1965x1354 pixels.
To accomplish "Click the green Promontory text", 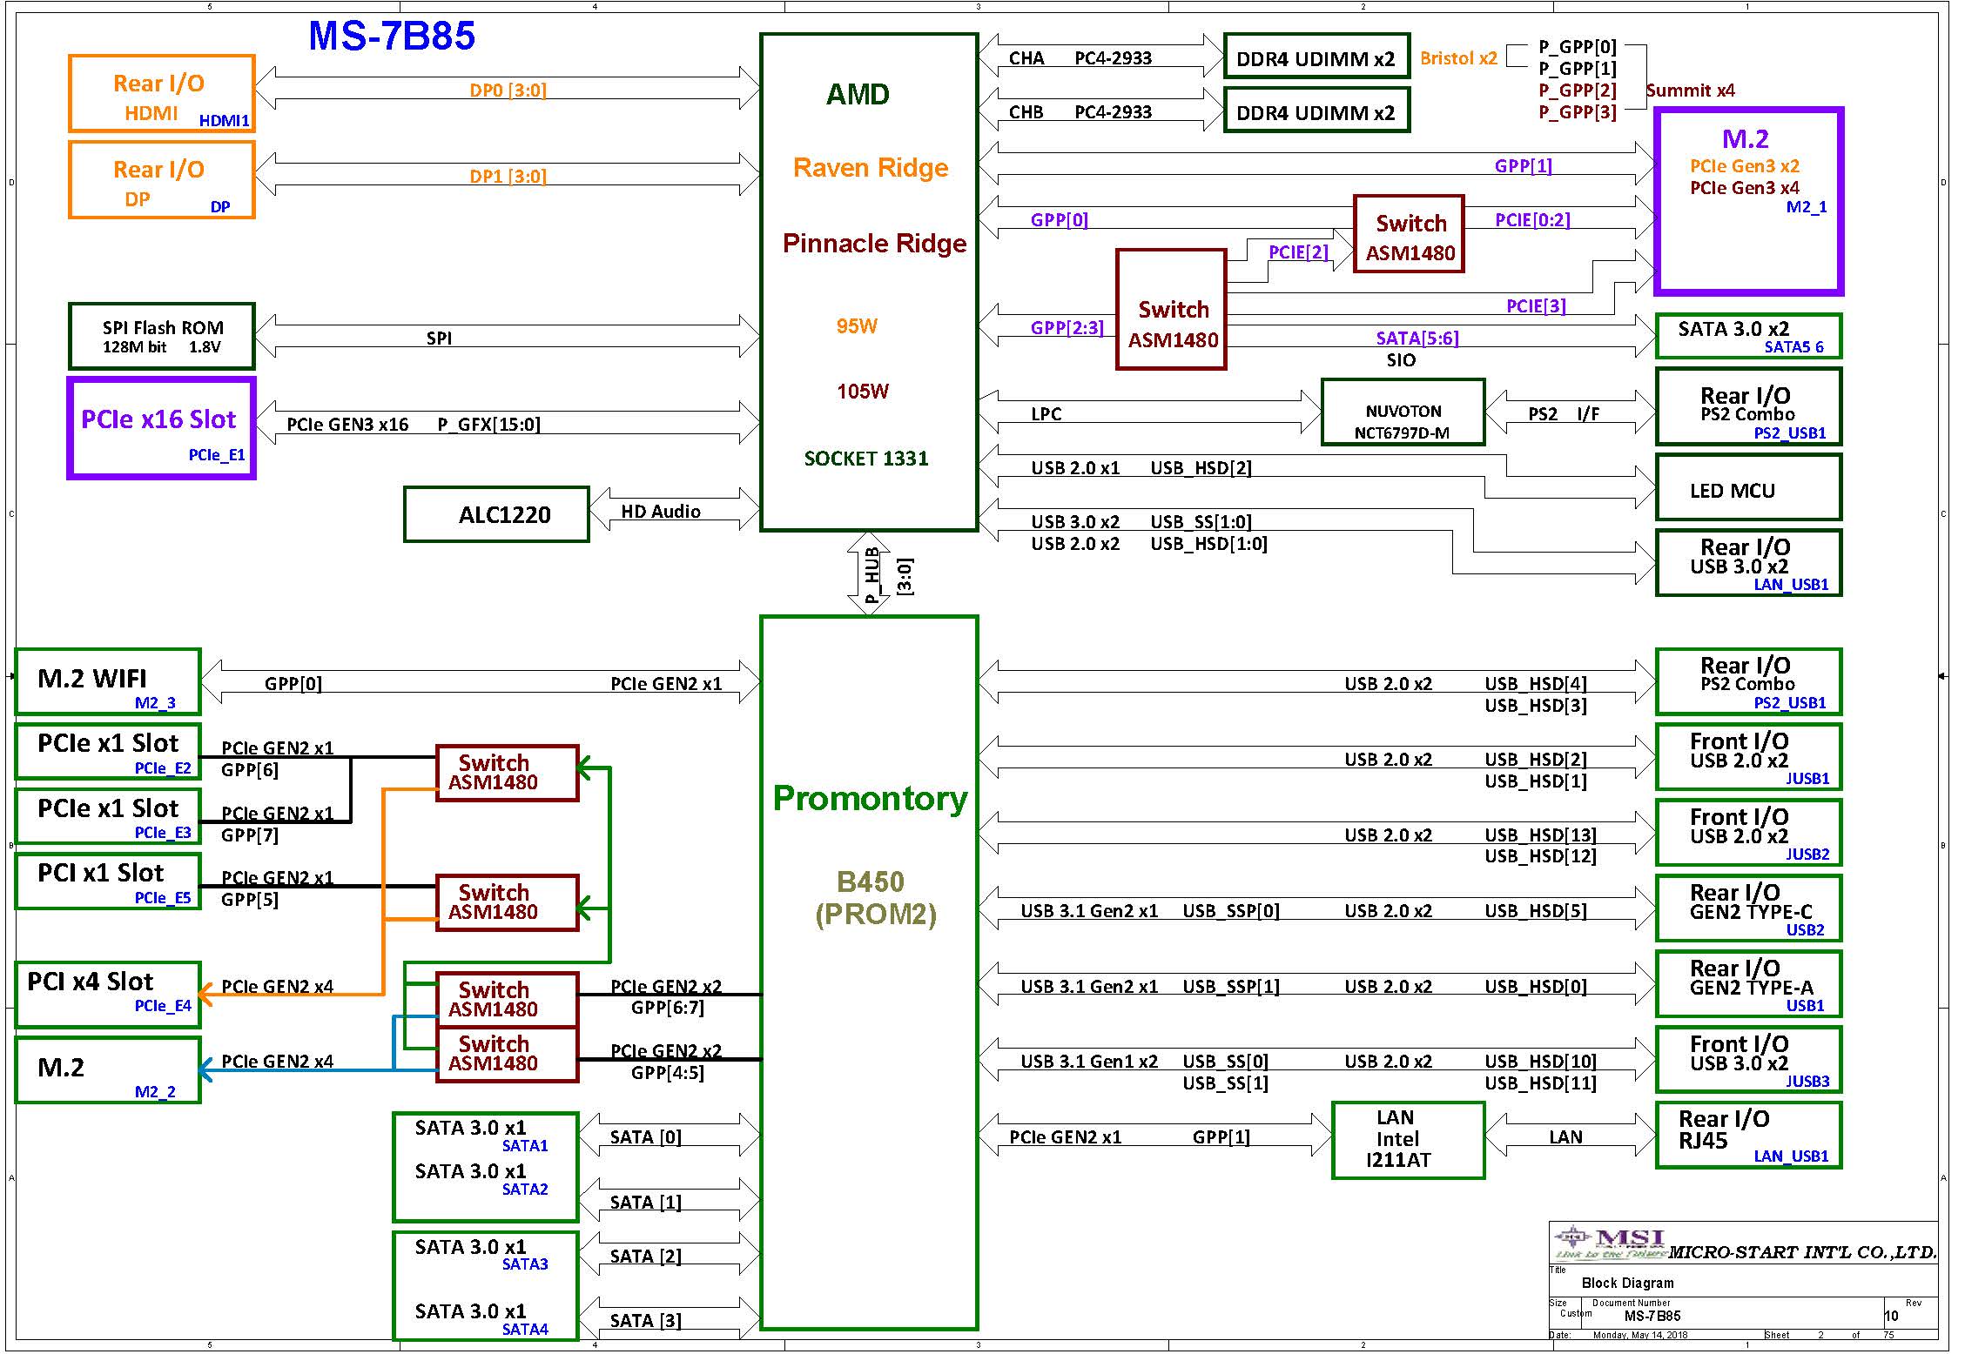I will tap(870, 798).
